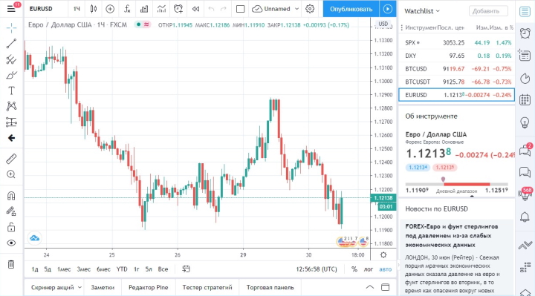
Task: Open time axis settings gear under chart
Action: [383, 255]
